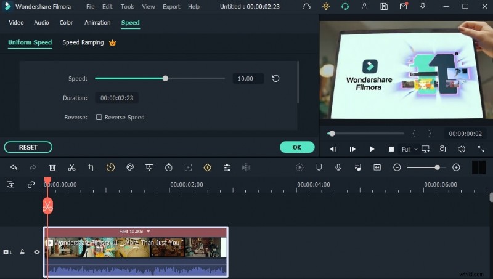
Task: Click the RESET button
Action: 28,147
